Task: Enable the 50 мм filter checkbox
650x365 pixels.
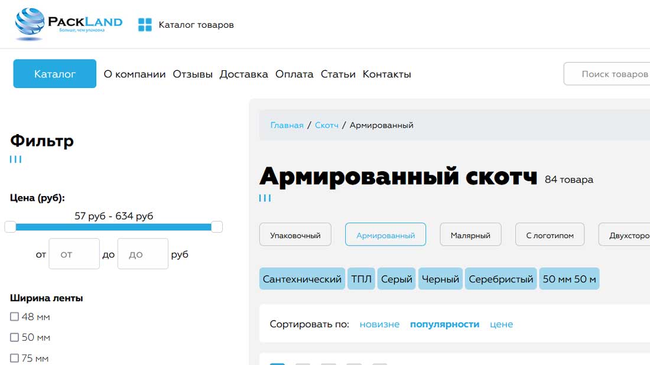Action: click(x=14, y=337)
